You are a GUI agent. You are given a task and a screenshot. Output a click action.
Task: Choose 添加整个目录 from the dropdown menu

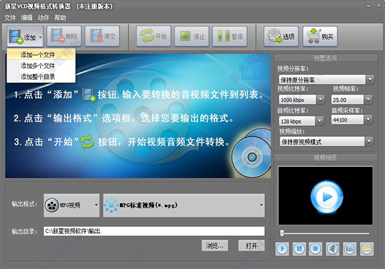pyautogui.click(x=41, y=76)
